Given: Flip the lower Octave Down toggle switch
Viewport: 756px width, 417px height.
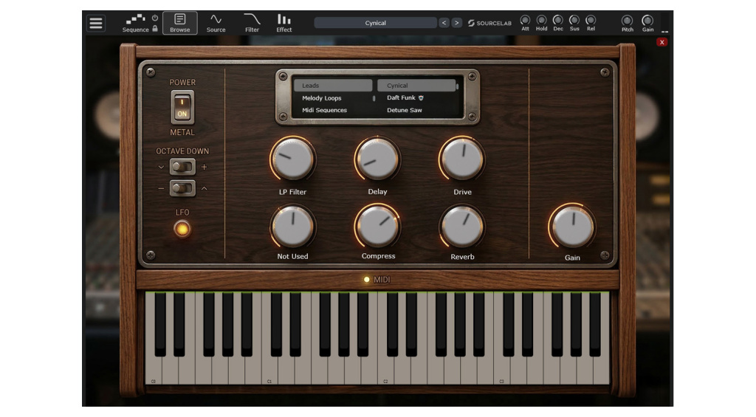Looking at the screenshot, I should pos(182,188).
